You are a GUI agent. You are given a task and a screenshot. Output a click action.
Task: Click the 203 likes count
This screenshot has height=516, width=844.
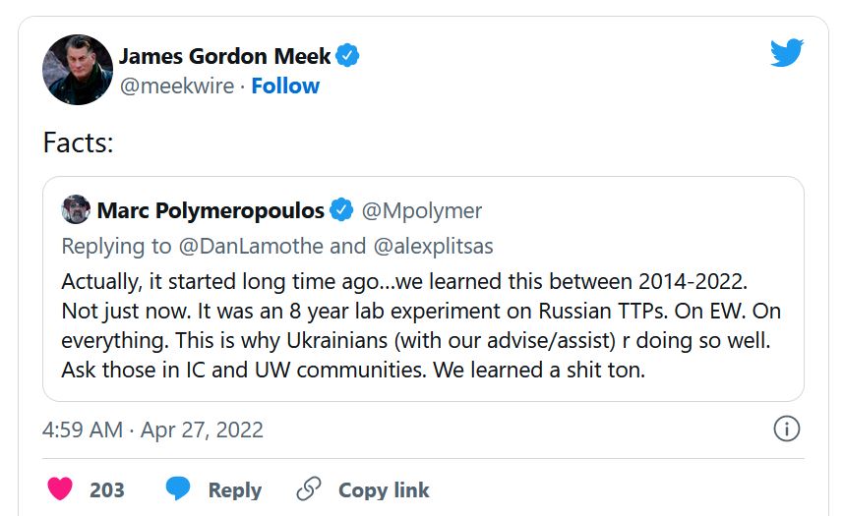107,489
